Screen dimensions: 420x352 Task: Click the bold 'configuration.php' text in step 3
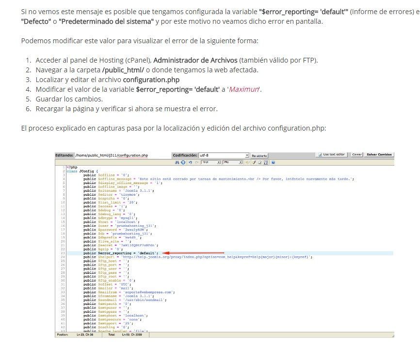point(151,80)
